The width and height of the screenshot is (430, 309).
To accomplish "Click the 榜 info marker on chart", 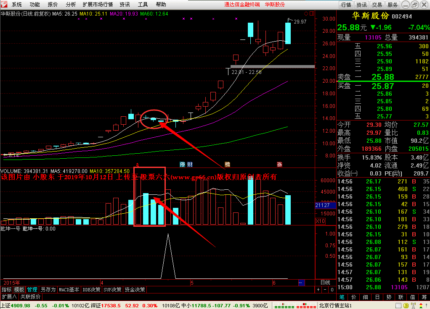I will point(227,164).
